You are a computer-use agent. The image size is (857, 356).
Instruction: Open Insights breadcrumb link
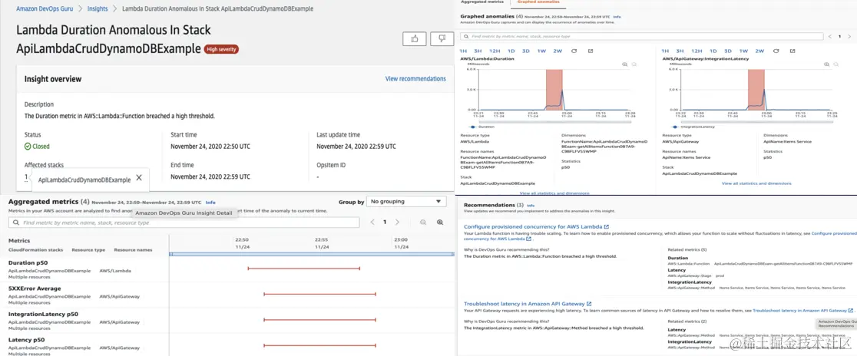pos(98,8)
